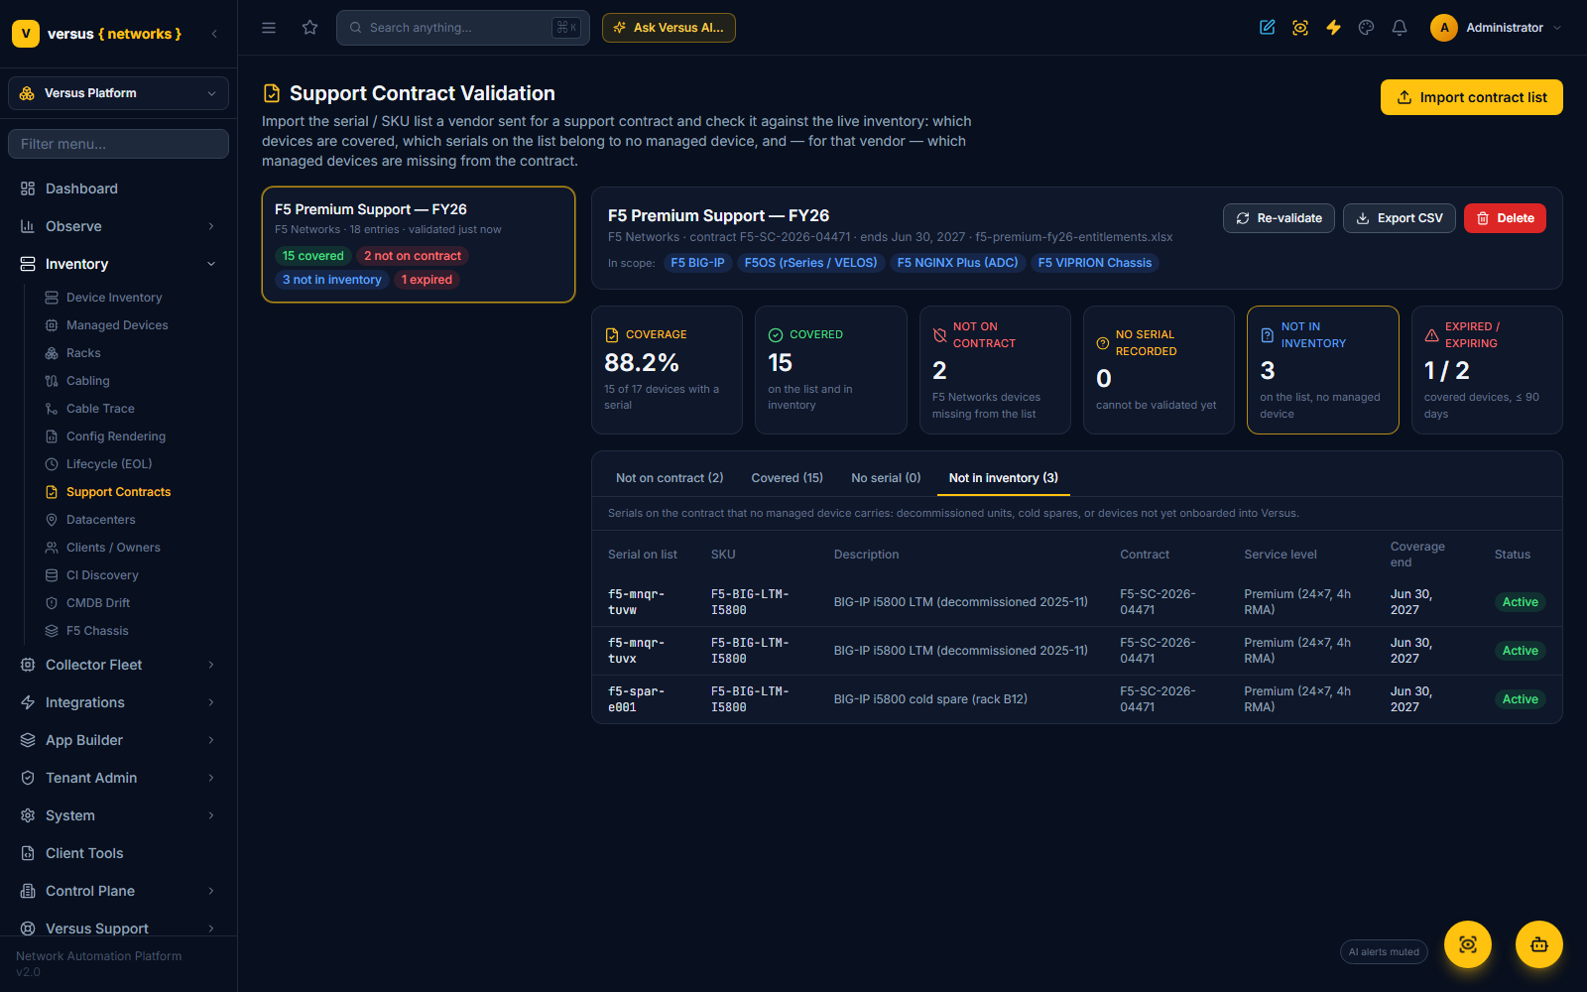Click the Filter menu input
The width and height of the screenshot is (1587, 992).
click(x=118, y=144)
